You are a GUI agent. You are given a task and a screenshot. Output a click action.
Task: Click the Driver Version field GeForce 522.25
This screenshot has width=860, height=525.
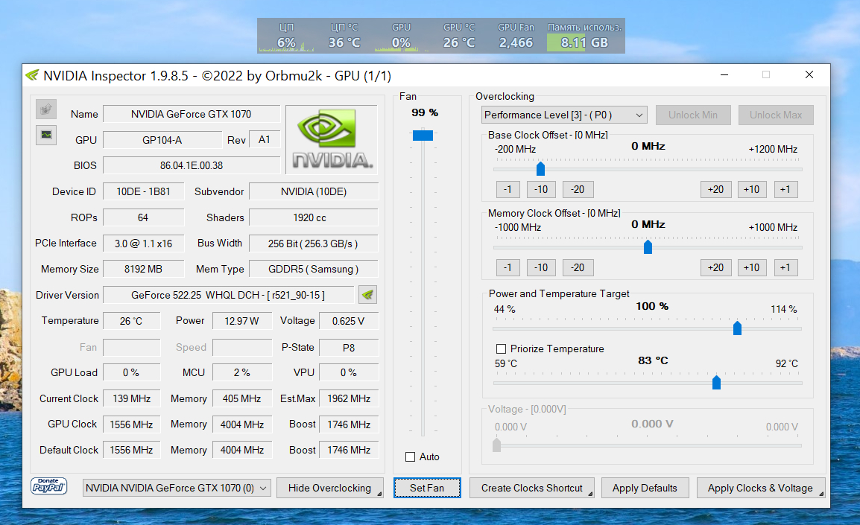(x=228, y=295)
